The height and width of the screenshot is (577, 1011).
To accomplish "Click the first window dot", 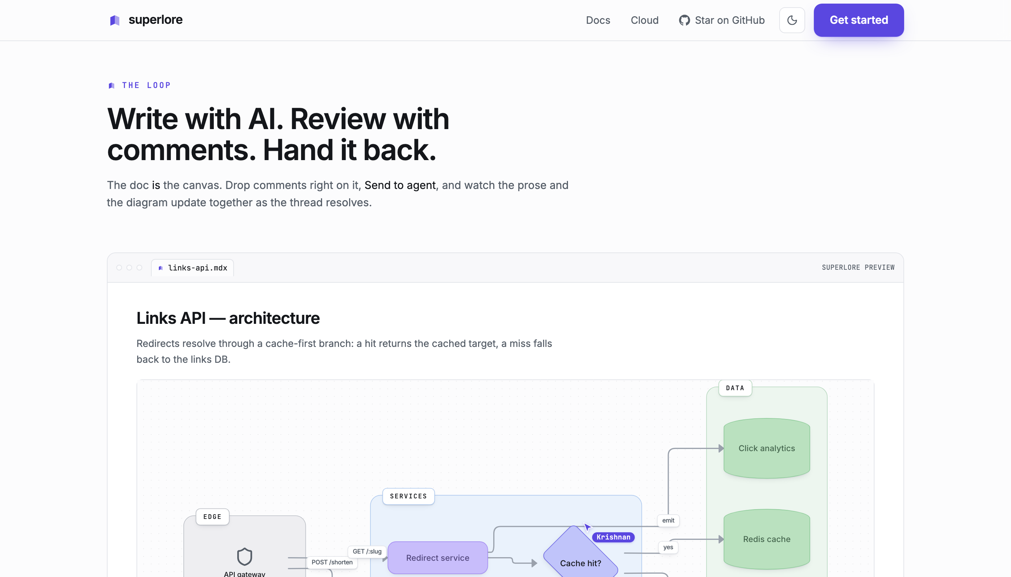I will [x=119, y=268].
